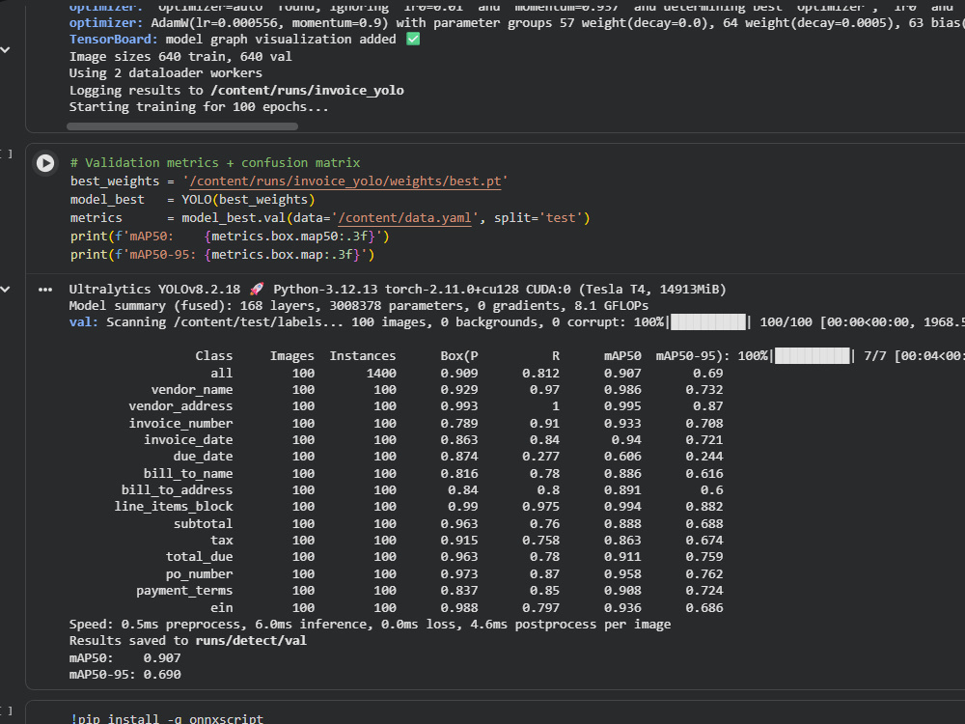The height and width of the screenshot is (724, 965).
Task: Click the rocket emoji in Ultralytics line
Action: [257, 289]
